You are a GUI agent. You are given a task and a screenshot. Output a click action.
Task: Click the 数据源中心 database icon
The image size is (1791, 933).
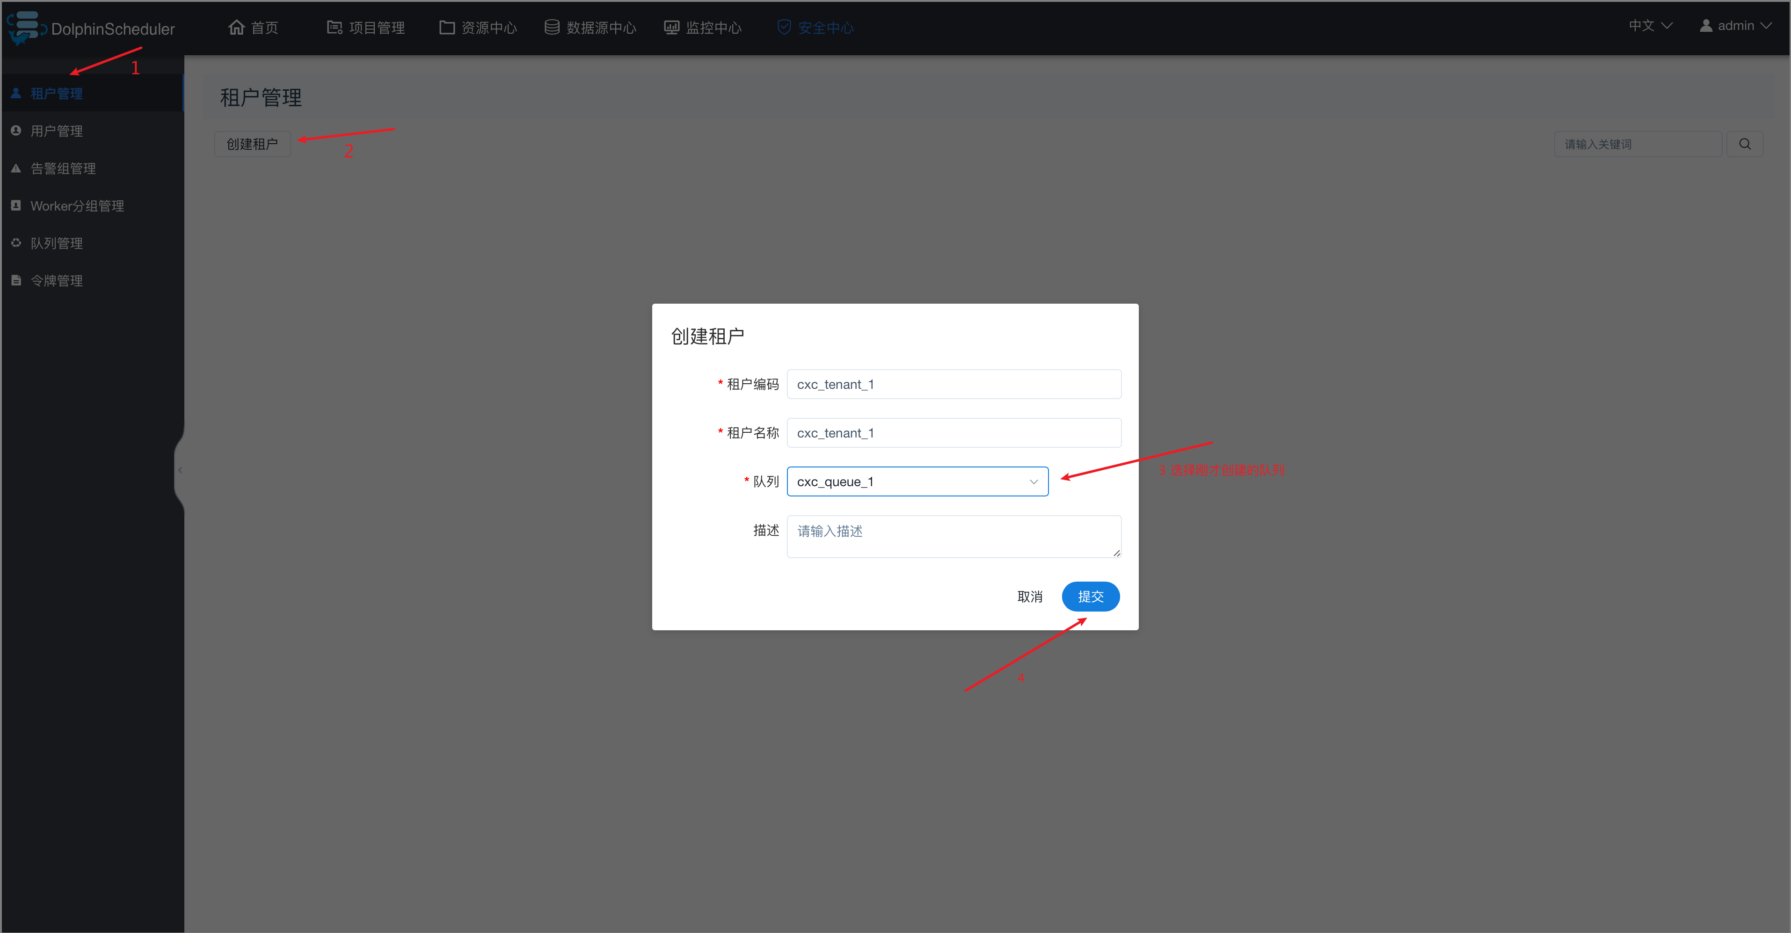pyautogui.click(x=551, y=27)
